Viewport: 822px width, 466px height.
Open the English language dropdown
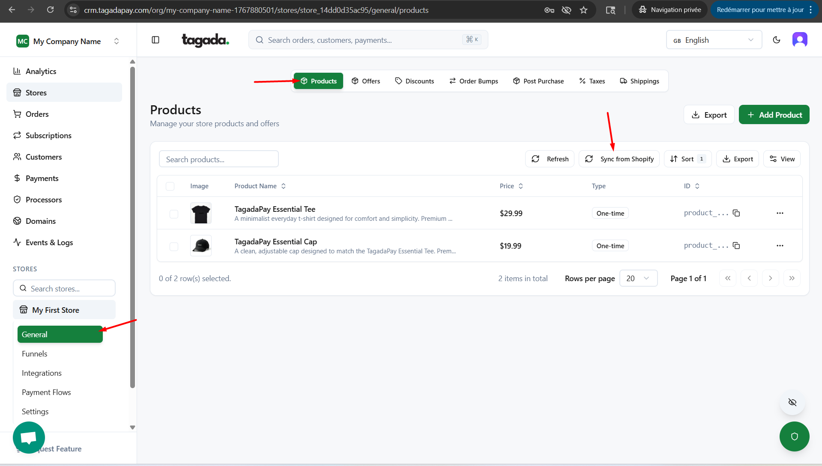pyautogui.click(x=714, y=40)
